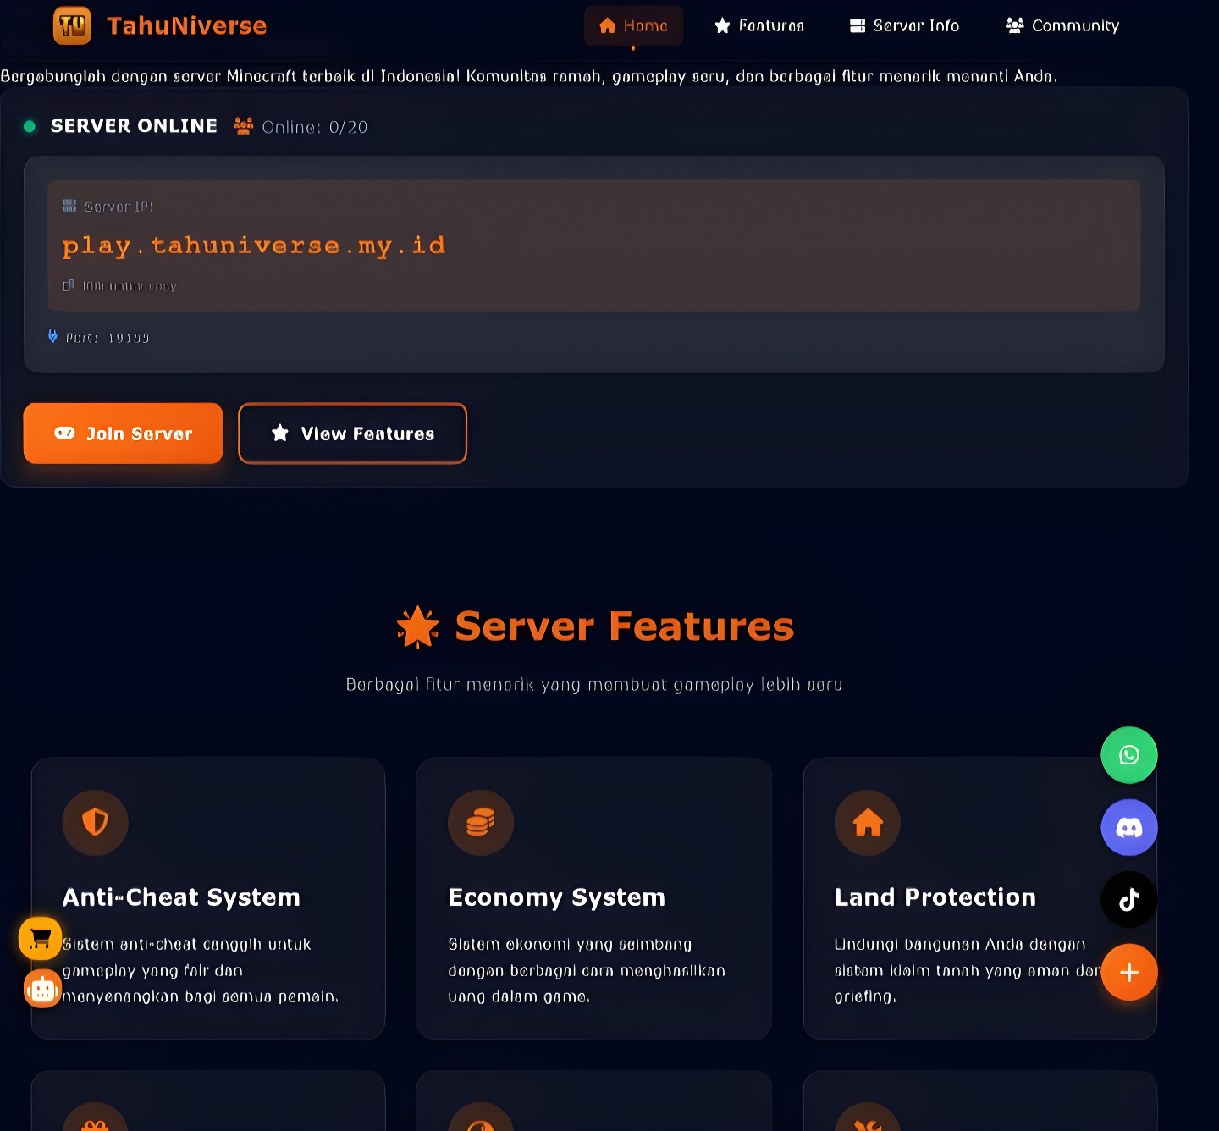The height and width of the screenshot is (1131, 1219).
Task: Select the Home navigation tab
Action: (633, 25)
